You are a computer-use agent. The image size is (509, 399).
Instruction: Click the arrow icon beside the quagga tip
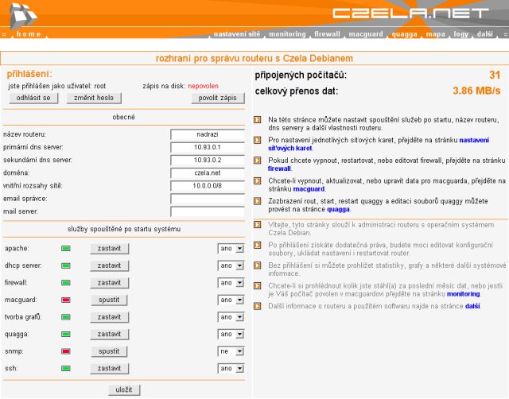pyautogui.click(x=257, y=202)
